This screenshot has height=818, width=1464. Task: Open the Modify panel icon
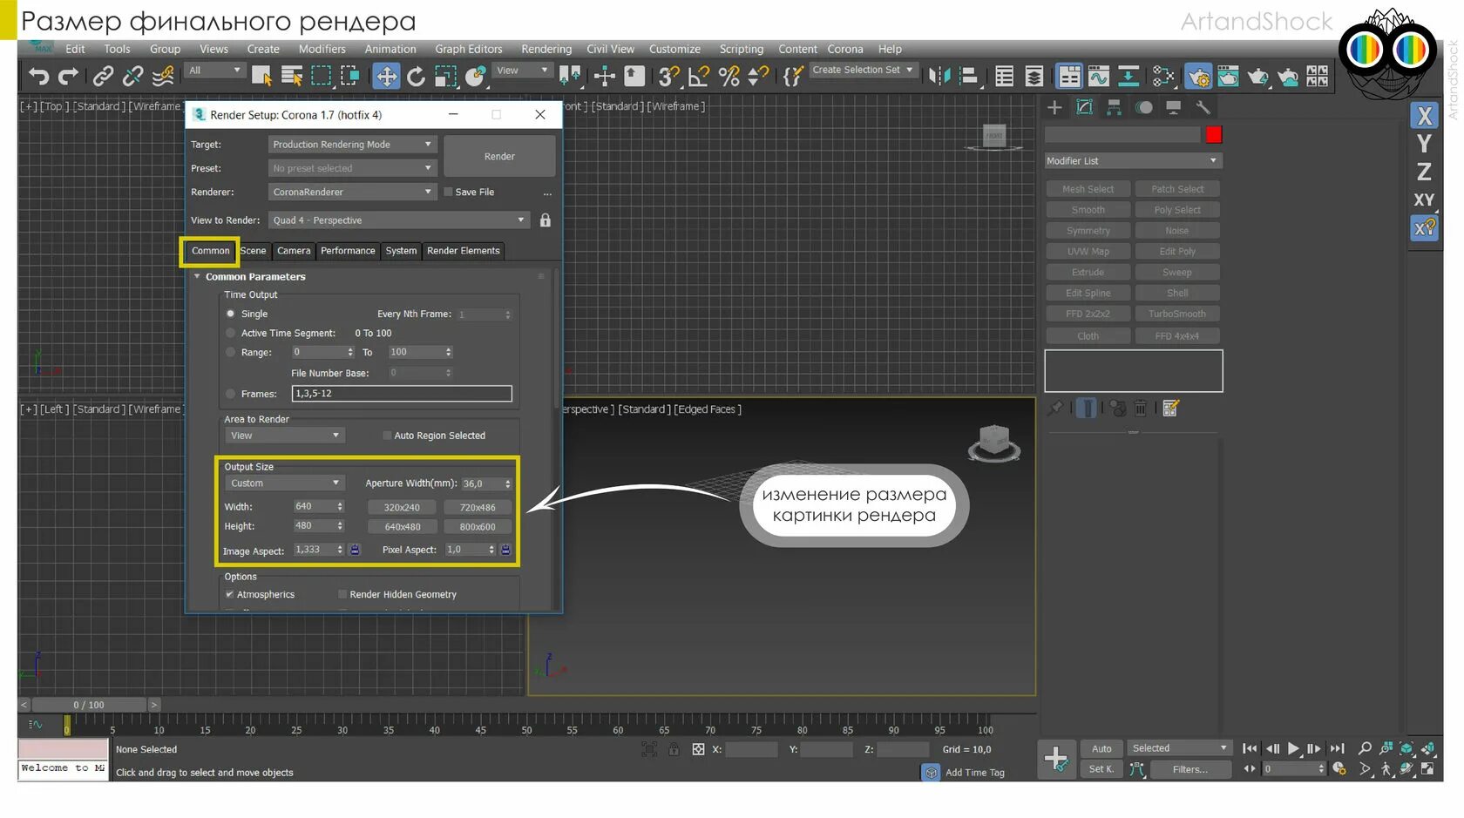1084,107
